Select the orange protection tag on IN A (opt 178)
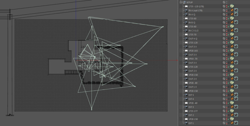Viewport: 250px width, 126px height. pyautogui.click(x=232, y=10)
